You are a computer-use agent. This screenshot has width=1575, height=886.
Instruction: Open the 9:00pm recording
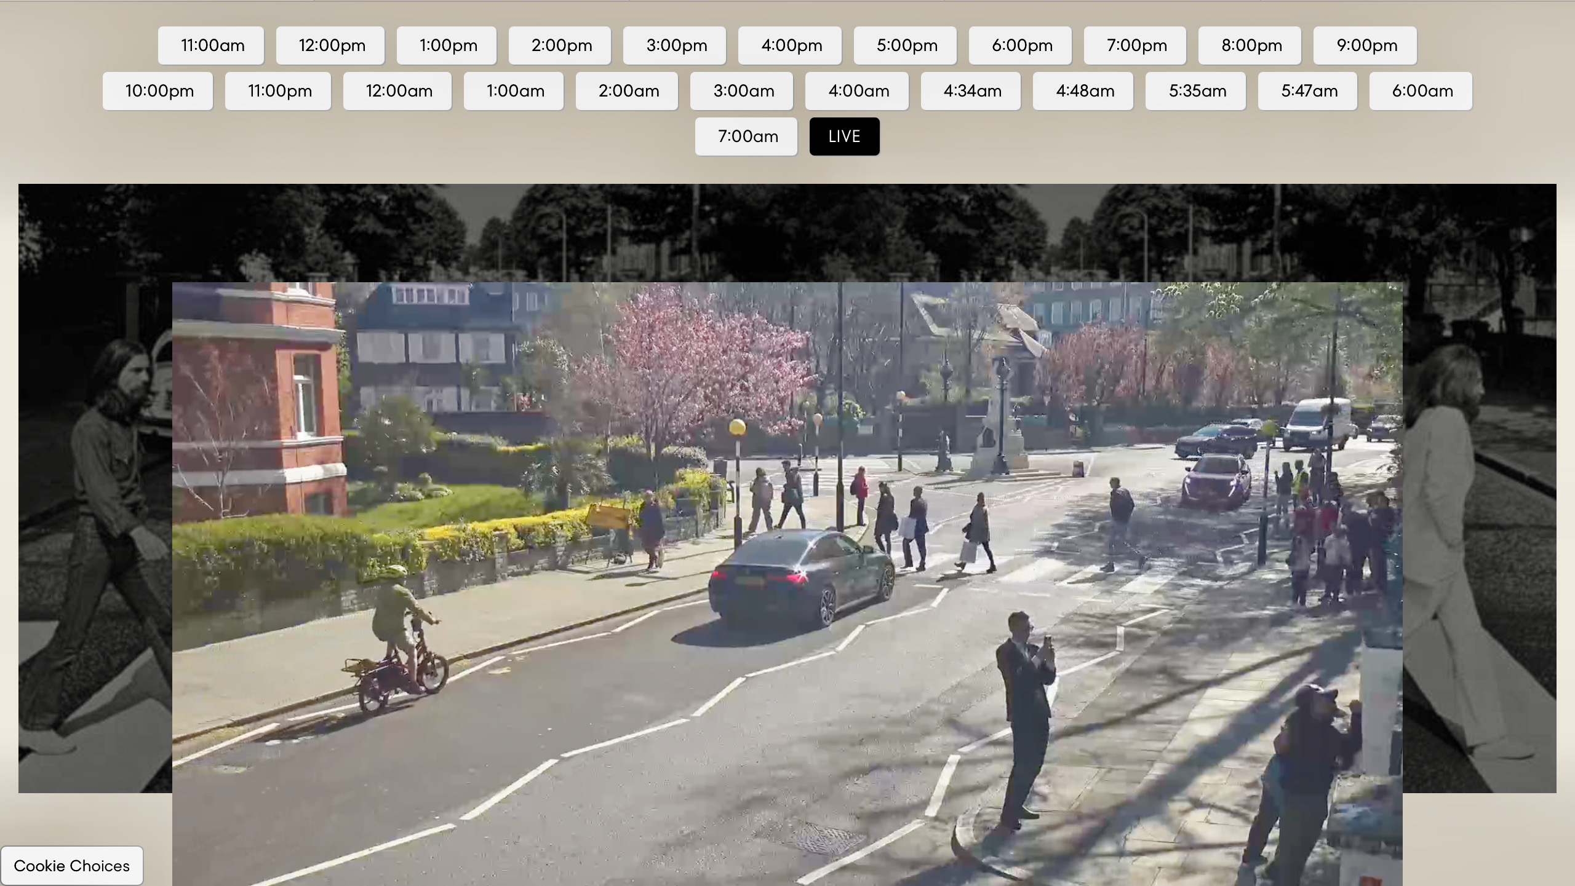(1365, 45)
